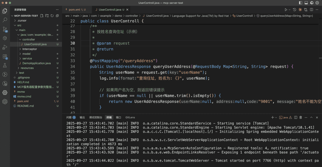This screenshot has width=322, height=167.
Task: Open the Extensions view
Action: [5, 56]
